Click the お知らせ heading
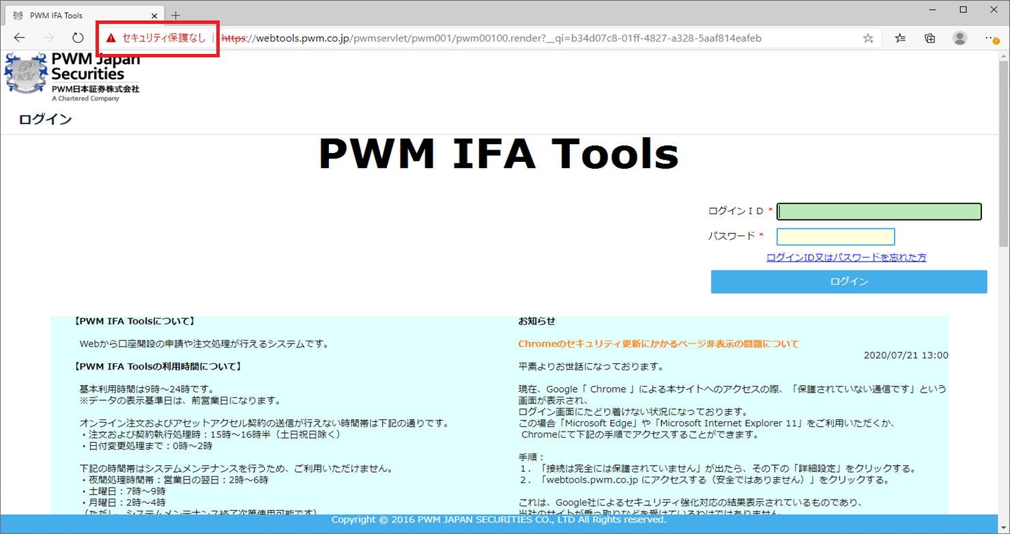The image size is (1010, 534). 537,321
